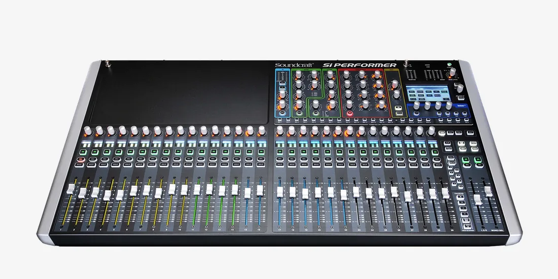Toggle the green ON button for channel 3
This screenshot has height=279, width=558.
pos(106,152)
